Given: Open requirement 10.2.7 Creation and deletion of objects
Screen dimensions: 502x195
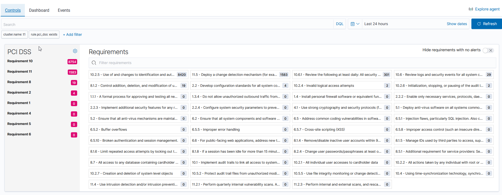Looking at the screenshot, I should pos(138,173).
